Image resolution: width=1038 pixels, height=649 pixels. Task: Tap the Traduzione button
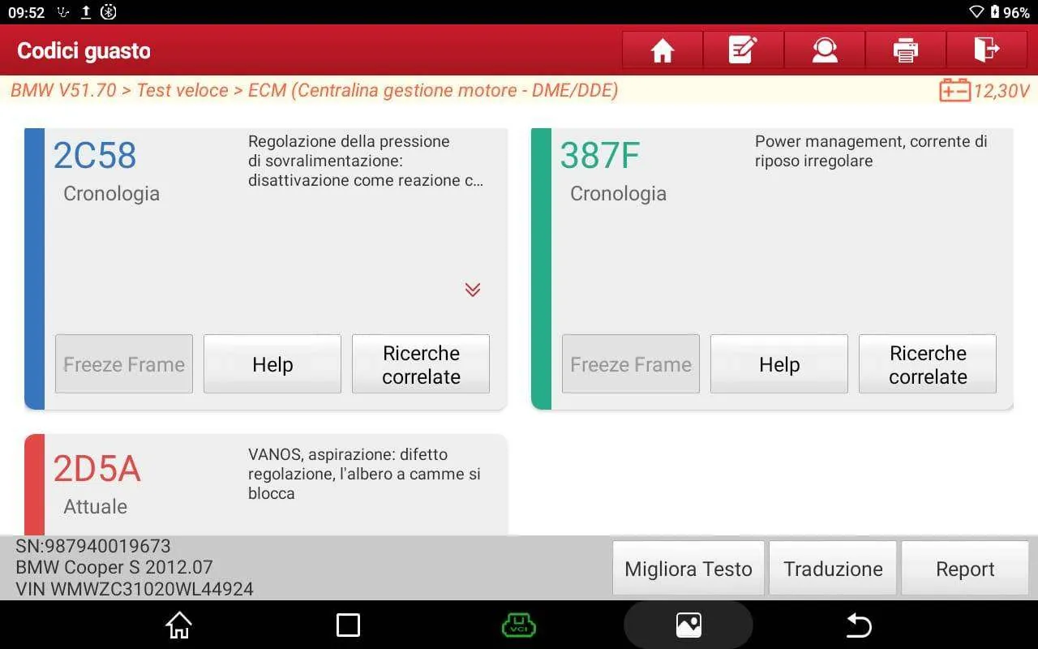[833, 569]
